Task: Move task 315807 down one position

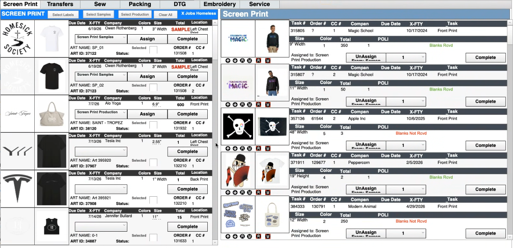Action: click(235, 104)
